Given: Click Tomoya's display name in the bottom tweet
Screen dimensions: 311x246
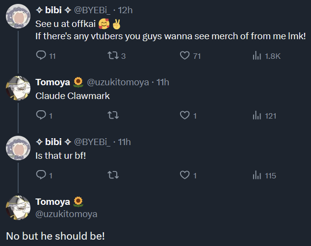Looking at the screenshot, I should pos(53,202).
